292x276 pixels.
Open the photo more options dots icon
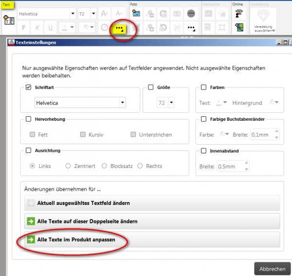[x=191, y=28]
